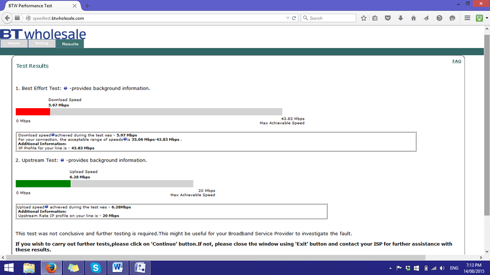
Task: Select the Results tab
Action: [70, 44]
